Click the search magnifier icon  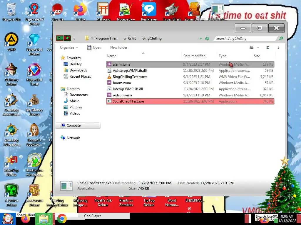pos(281,38)
